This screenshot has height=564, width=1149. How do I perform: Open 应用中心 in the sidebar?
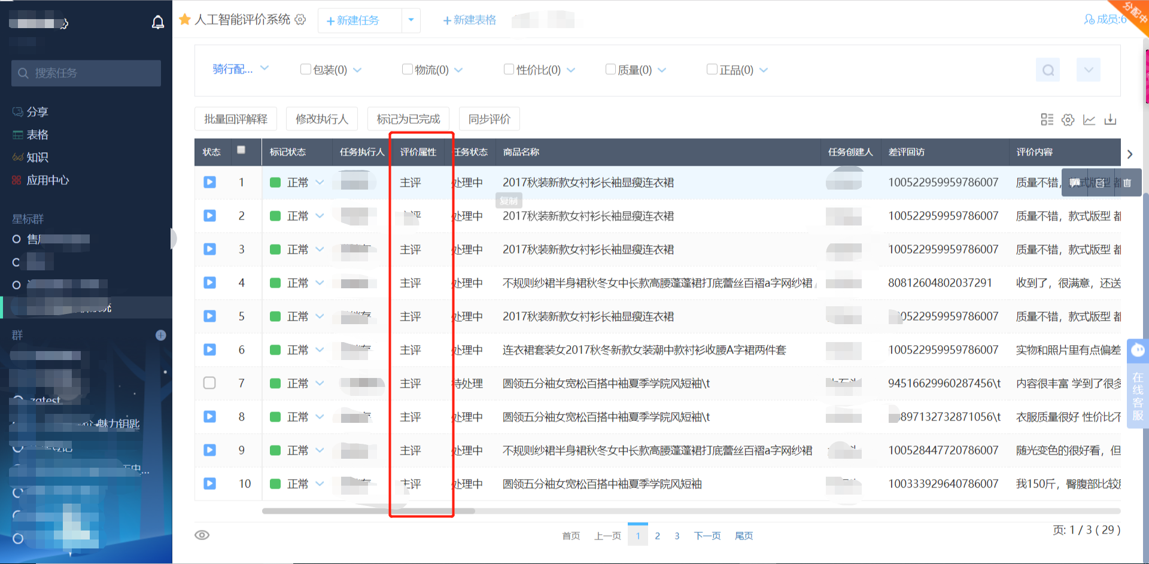coord(47,180)
